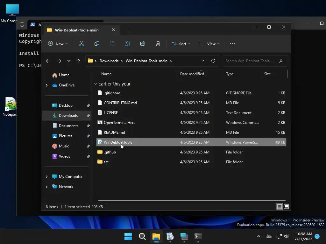Sort by the Type column header

tap(230, 74)
